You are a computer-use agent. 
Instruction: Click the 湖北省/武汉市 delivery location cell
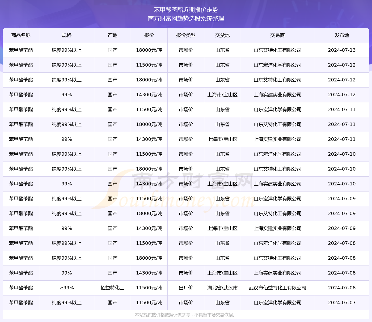click(222, 288)
